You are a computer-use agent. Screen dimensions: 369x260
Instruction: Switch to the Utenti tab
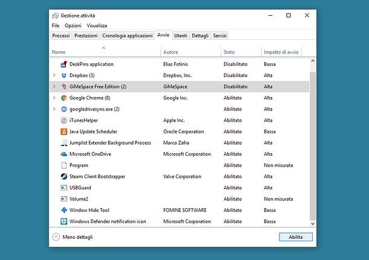click(x=181, y=36)
